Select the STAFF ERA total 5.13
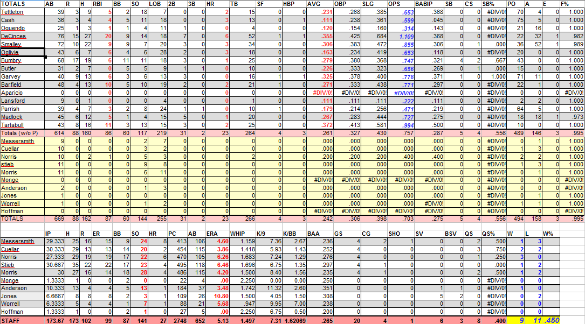The width and height of the screenshot is (585, 324). (x=217, y=321)
